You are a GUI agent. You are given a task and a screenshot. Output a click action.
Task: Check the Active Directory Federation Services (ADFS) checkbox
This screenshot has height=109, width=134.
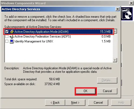pyautogui.click(x=7, y=37)
